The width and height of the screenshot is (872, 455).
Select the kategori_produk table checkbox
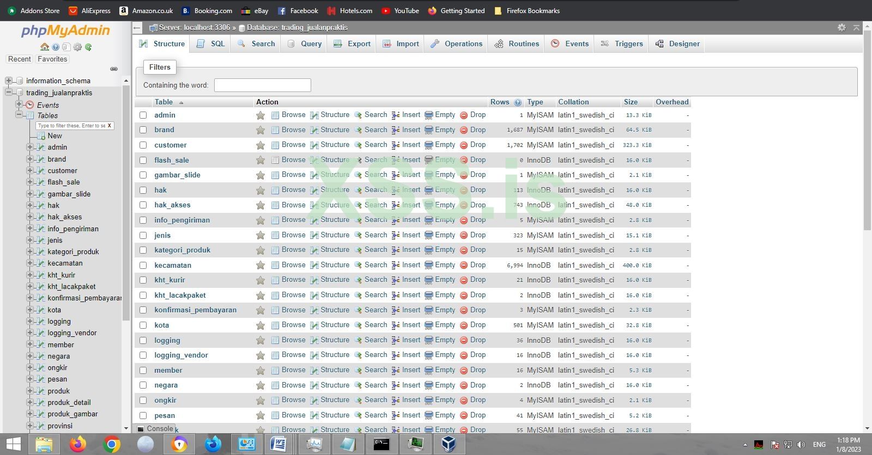(x=143, y=250)
